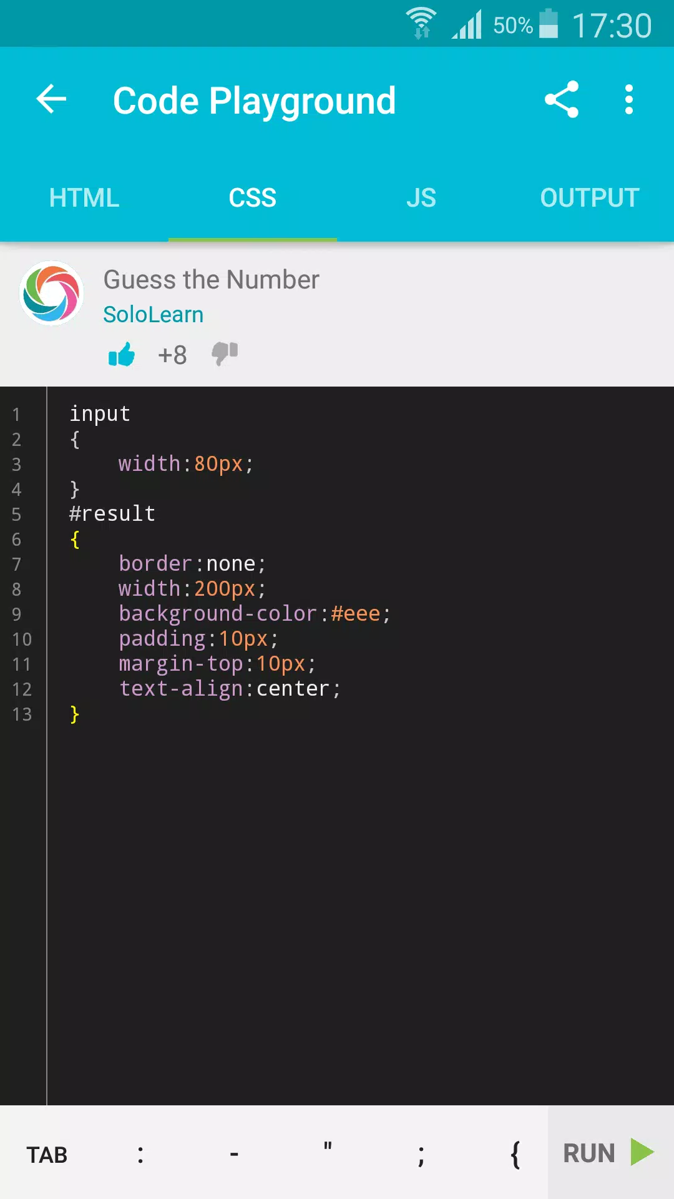
Task: Open the SoloLearn avatar logo
Action: [x=52, y=293]
